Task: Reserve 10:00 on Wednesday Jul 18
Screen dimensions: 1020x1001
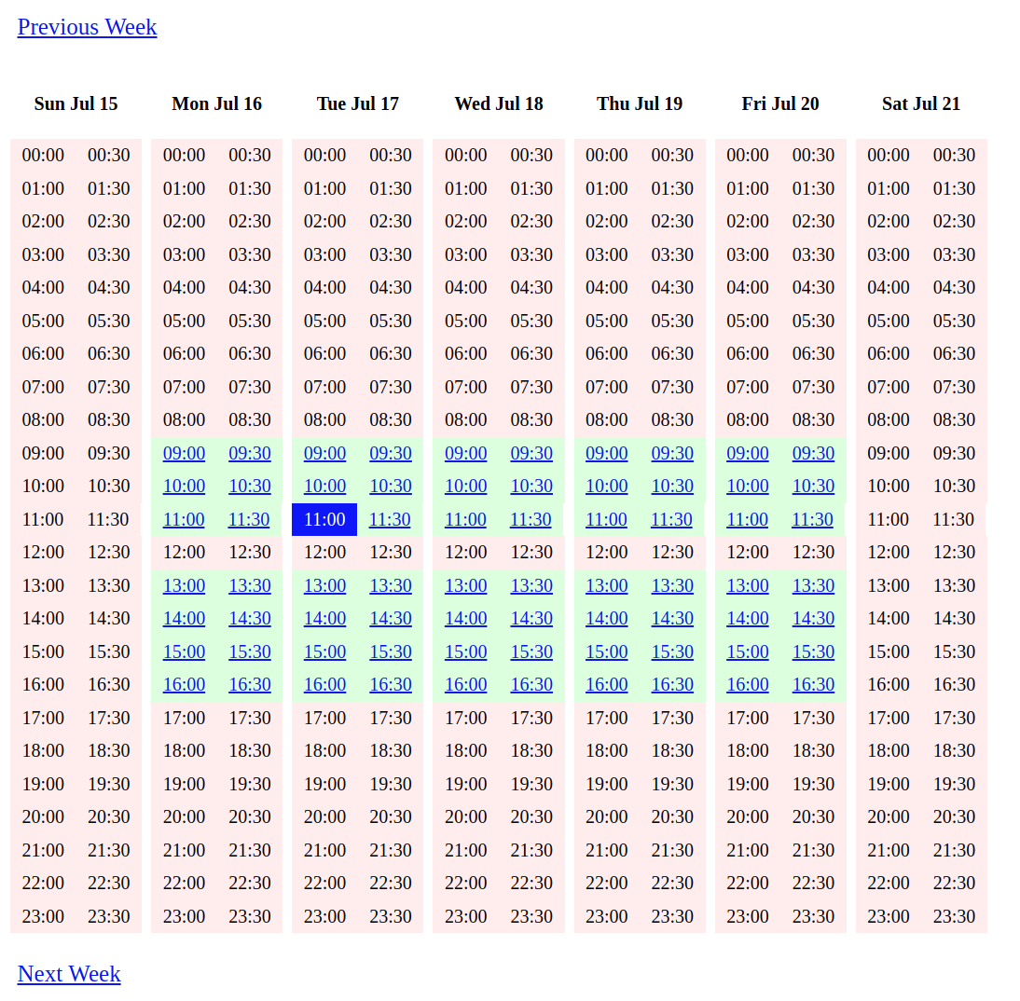Action: (465, 486)
